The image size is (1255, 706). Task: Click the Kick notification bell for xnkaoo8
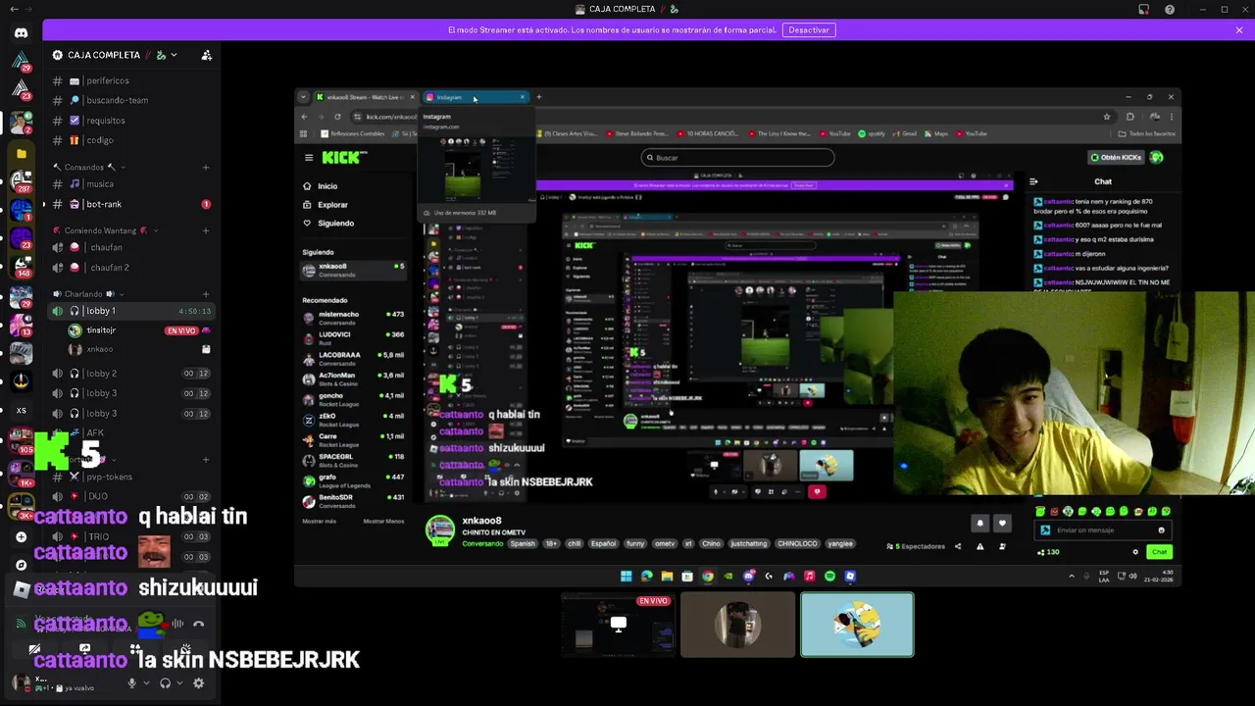tap(979, 524)
